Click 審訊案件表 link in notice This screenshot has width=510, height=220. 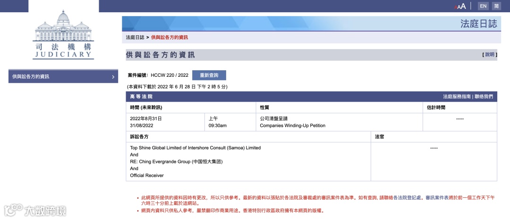point(437,197)
